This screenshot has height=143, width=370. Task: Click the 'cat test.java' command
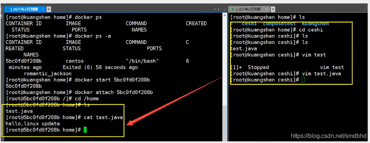tap(103, 117)
